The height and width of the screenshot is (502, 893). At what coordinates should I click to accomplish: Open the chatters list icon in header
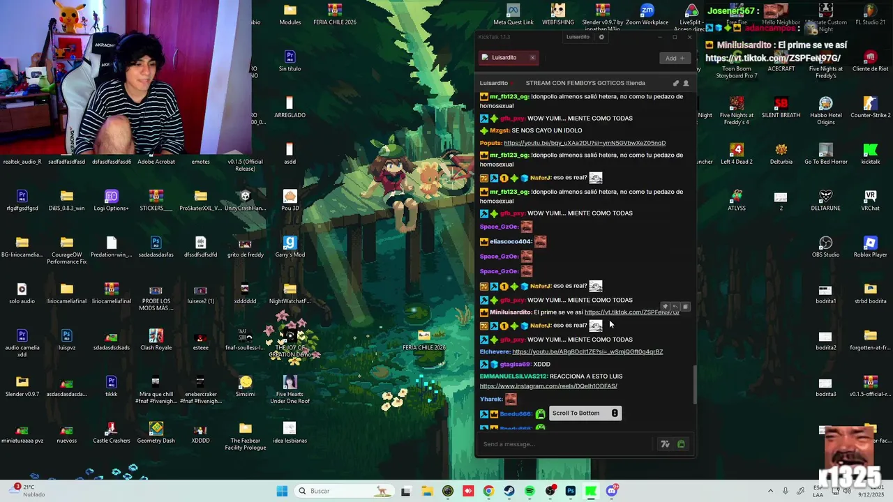click(686, 83)
